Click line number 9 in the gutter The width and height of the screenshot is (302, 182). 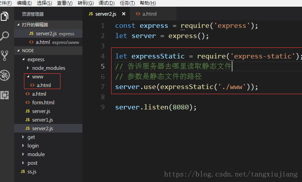102,107
